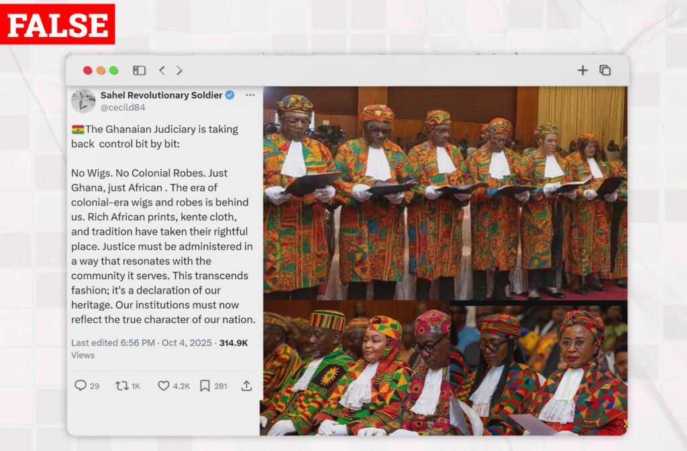Screen dimensions: 687x451
Task: Go forward with the right chevron
Action: point(178,70)
